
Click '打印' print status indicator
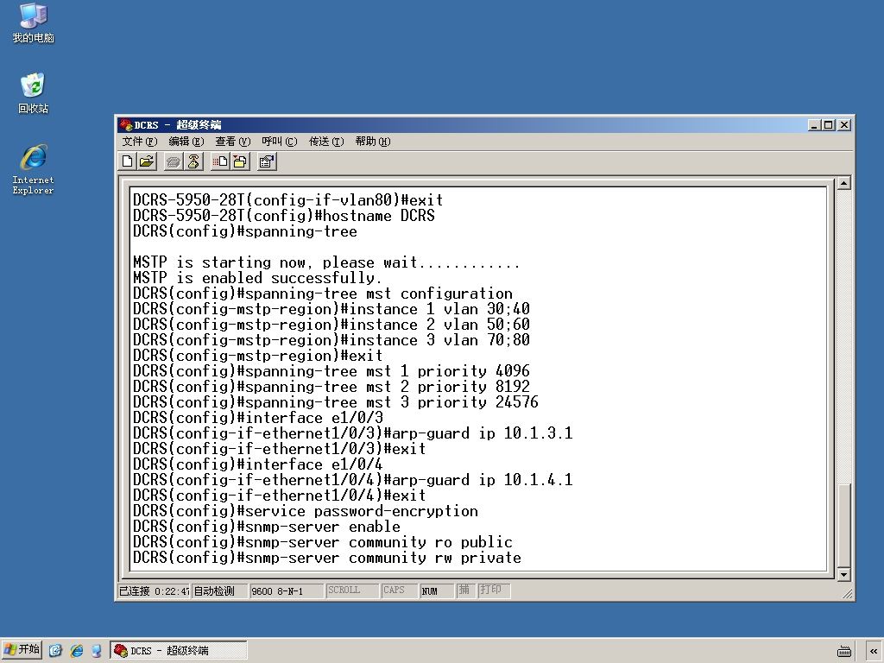point(494,590)
